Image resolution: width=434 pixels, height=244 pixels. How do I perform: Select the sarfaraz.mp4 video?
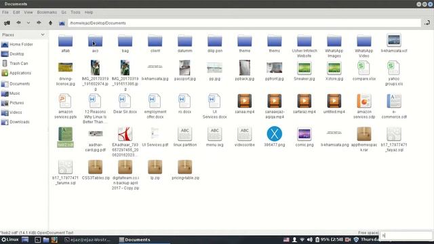(304, 104)
